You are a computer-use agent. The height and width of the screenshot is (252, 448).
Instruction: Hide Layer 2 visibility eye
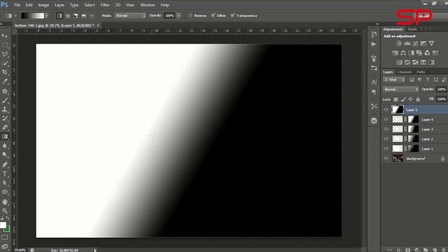coord(386,139)
